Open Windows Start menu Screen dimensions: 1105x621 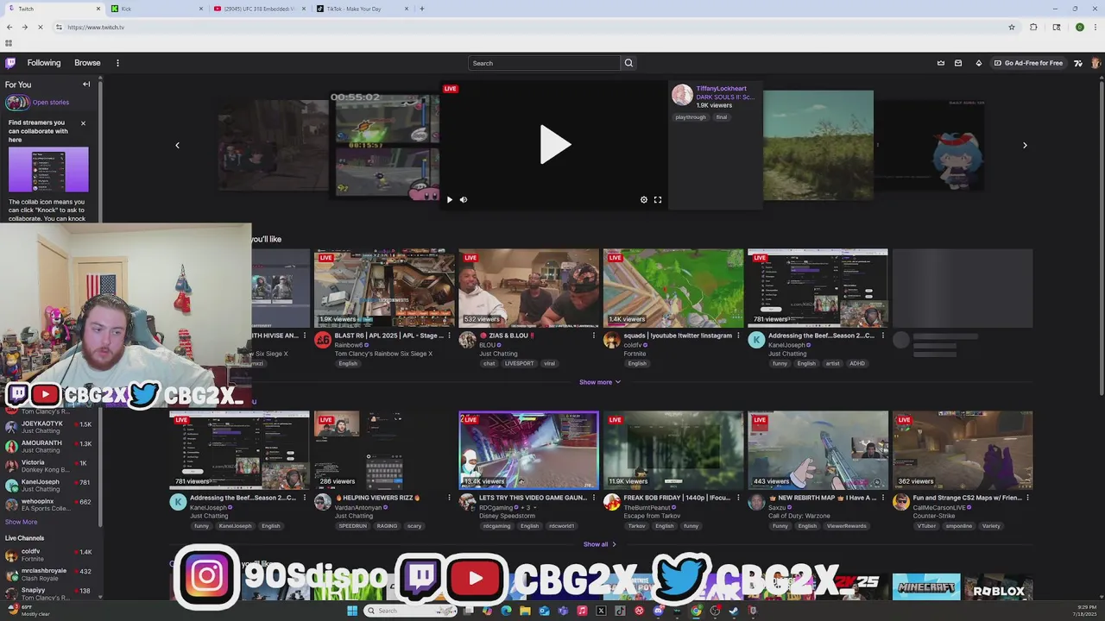[352, 611]
